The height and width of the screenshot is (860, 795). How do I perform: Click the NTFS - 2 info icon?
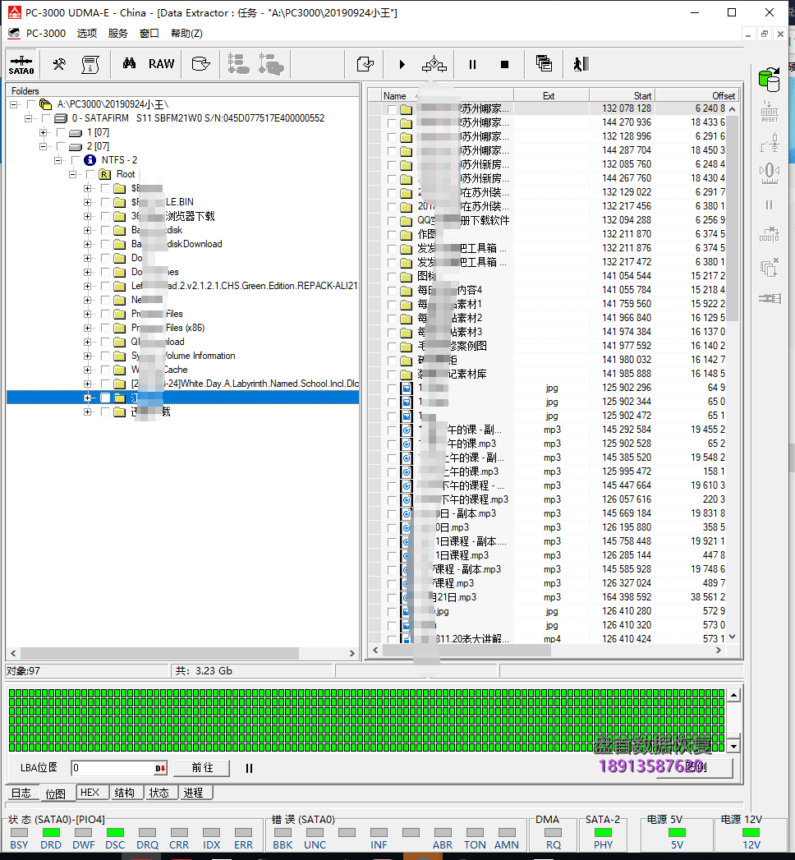coord(90,160)
